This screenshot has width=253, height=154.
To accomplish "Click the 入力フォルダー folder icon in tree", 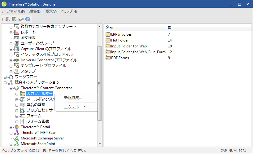I will 22,94.
